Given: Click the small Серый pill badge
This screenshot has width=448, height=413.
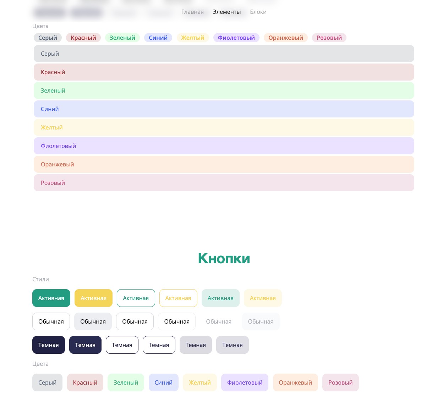Looking at the screenshot, I should click(x=48, y=38).
